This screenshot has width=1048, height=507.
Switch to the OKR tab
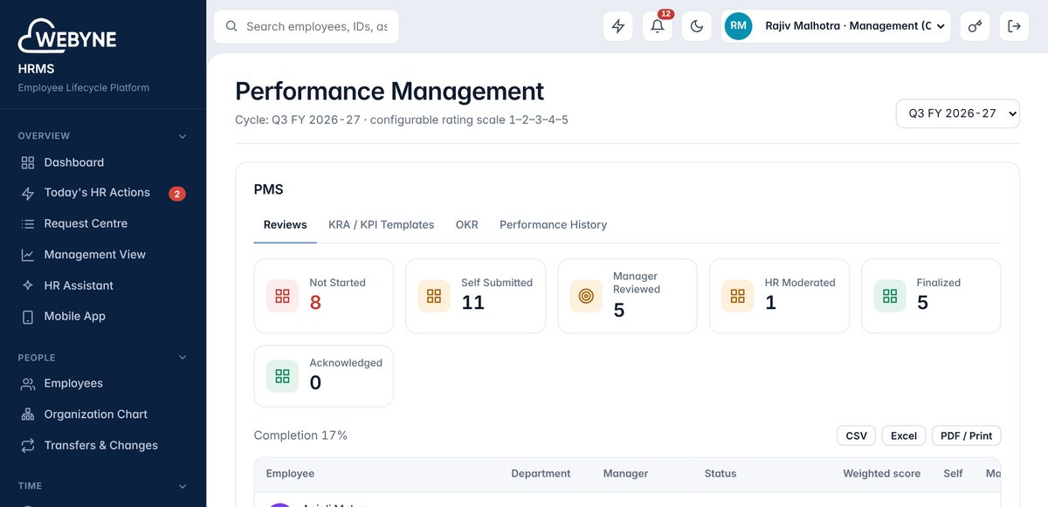[x=467, y=225]
